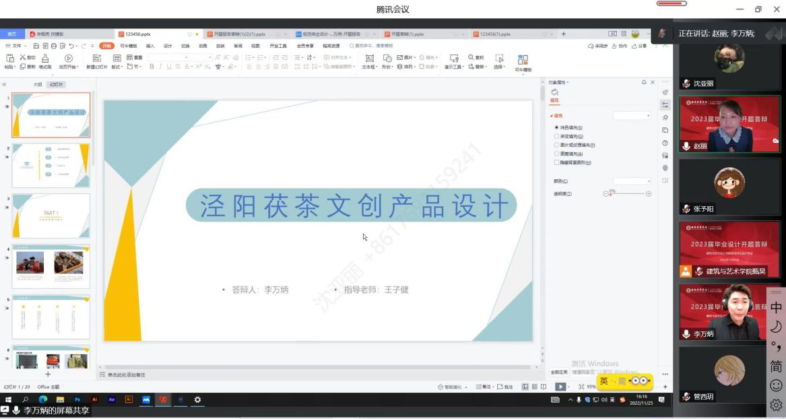This screenshot has width=786, height=419.
Task: Expand the fill preset dropdown beside 填充
Action: pos(632,116)
